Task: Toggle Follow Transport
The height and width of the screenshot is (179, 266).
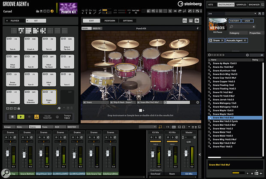Action: 48,117
